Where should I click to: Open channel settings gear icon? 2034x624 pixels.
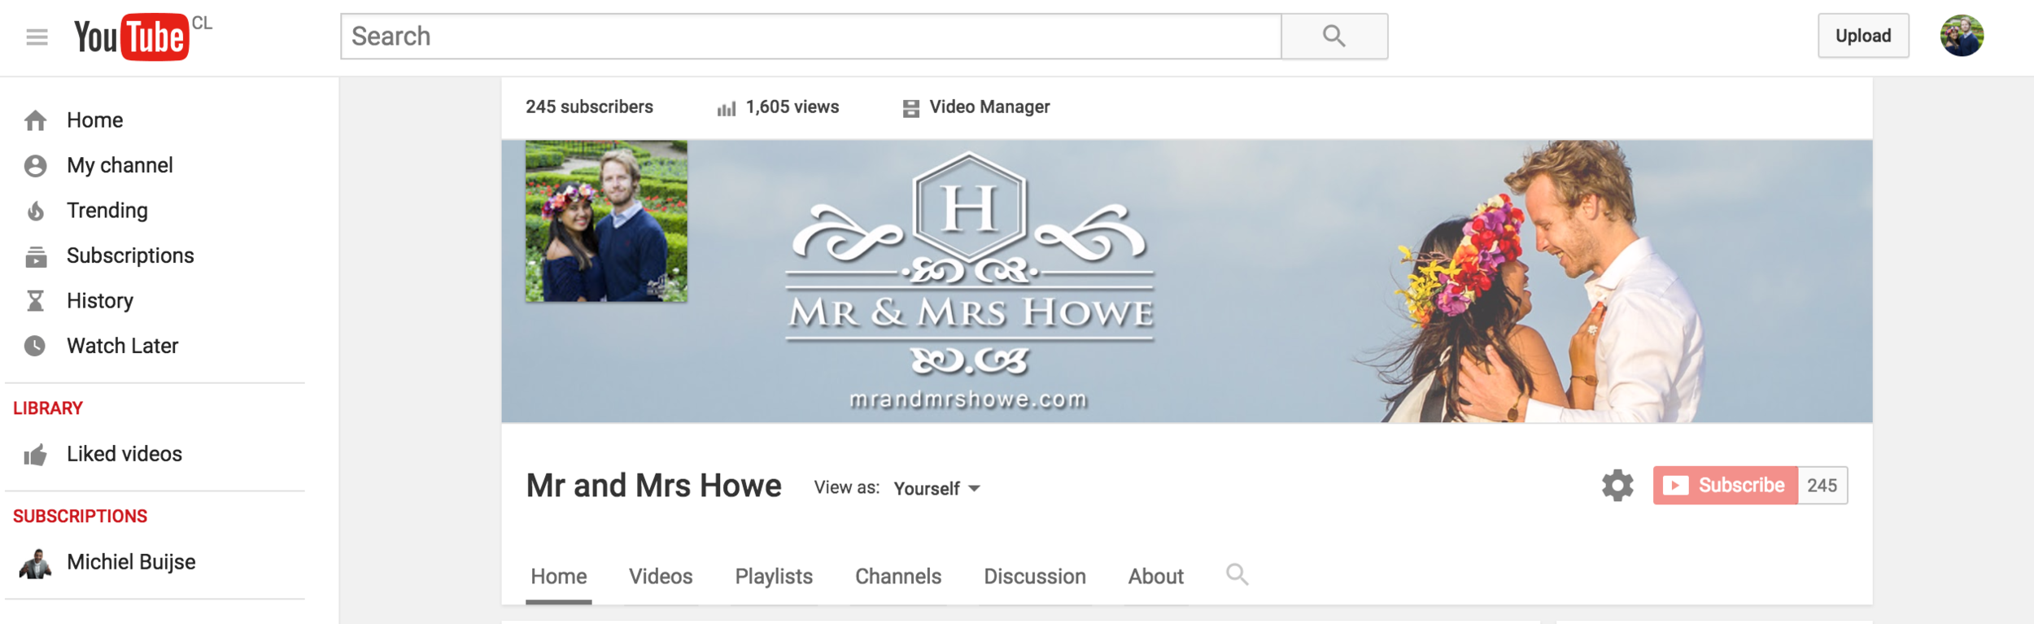(x=1617, y=486)
